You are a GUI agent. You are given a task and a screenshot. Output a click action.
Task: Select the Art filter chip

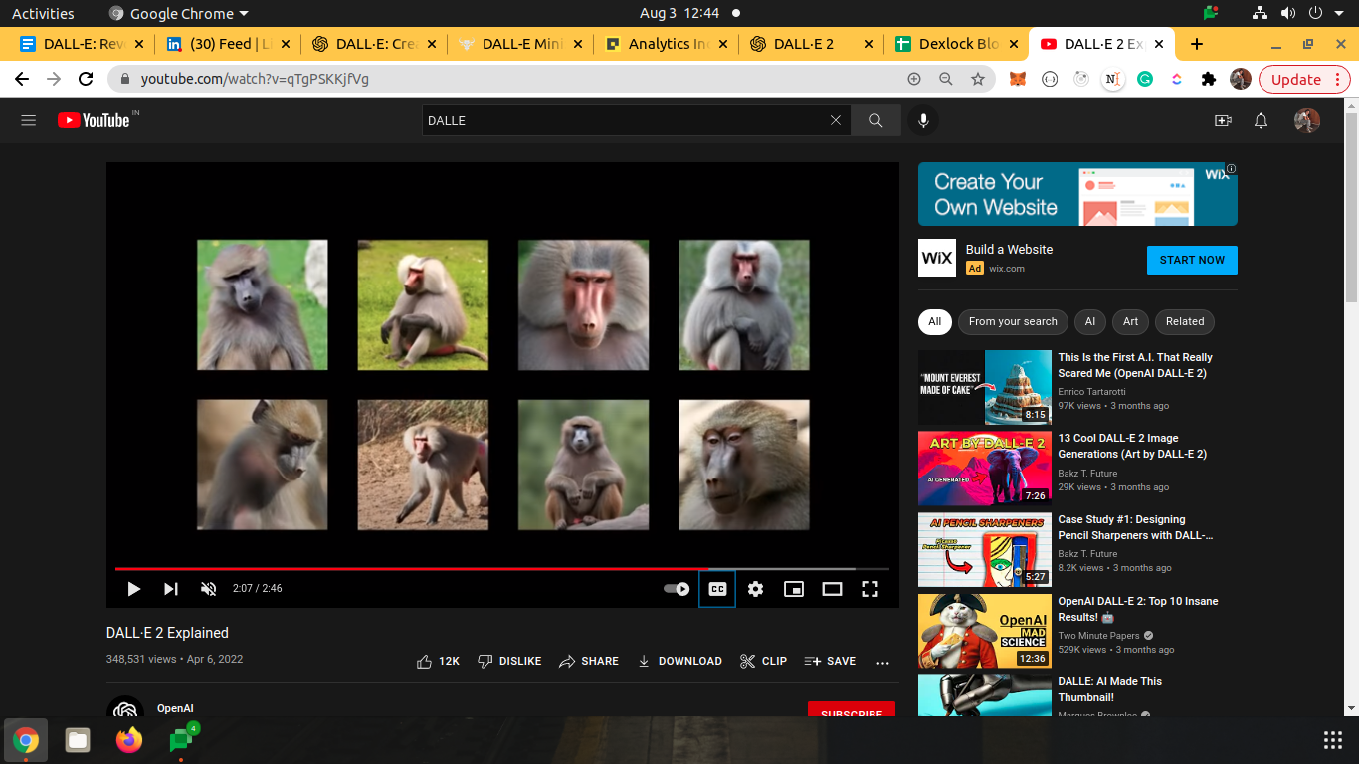[1130, 321]
